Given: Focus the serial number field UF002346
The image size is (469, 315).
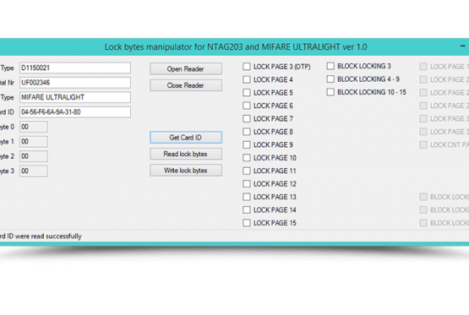Looking at the screenshot, I should [x=75, y=83].
